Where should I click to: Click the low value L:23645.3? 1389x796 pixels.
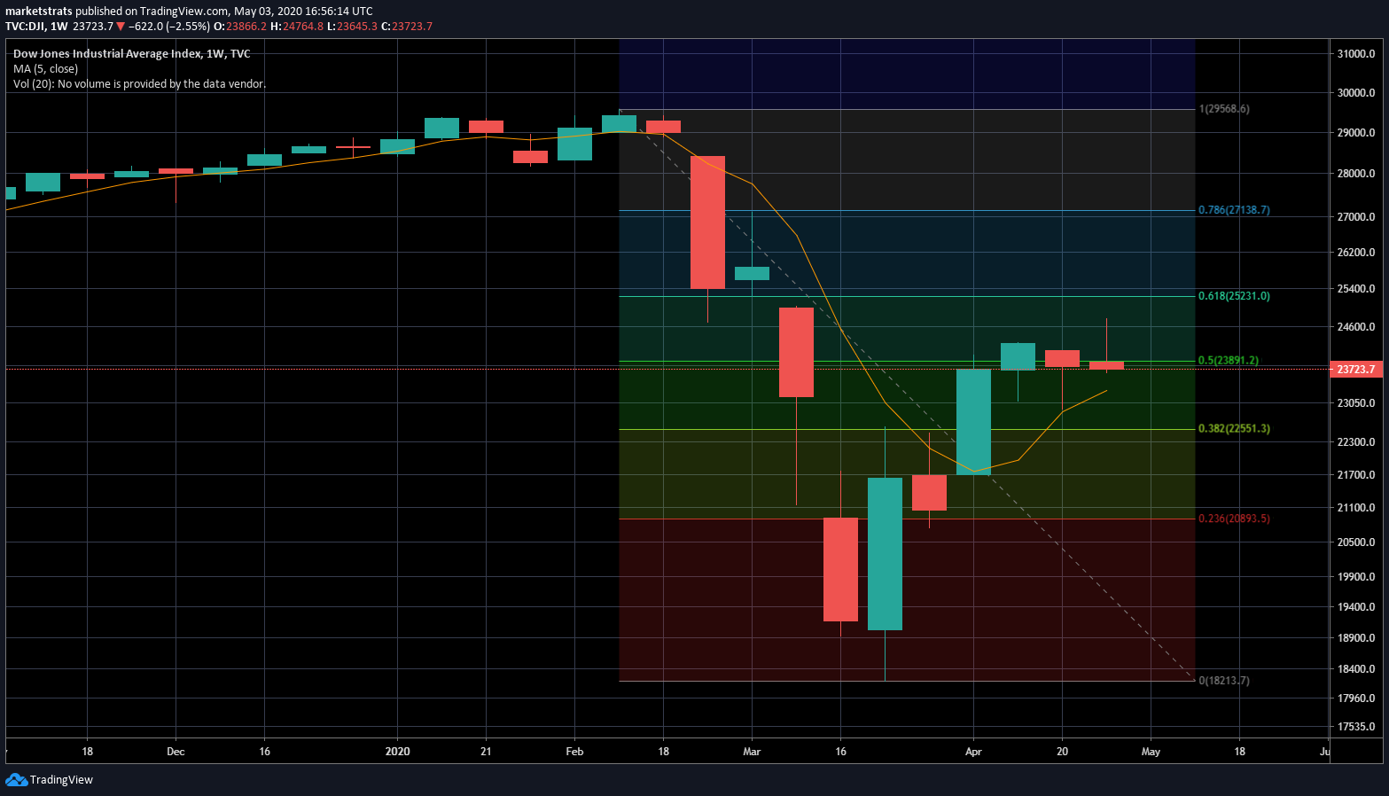coord(352,27)
